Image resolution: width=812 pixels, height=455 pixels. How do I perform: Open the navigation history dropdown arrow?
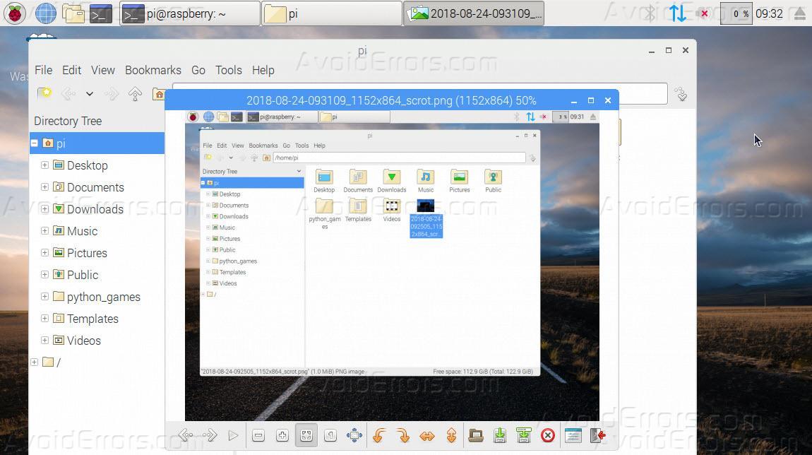(90, 94)
